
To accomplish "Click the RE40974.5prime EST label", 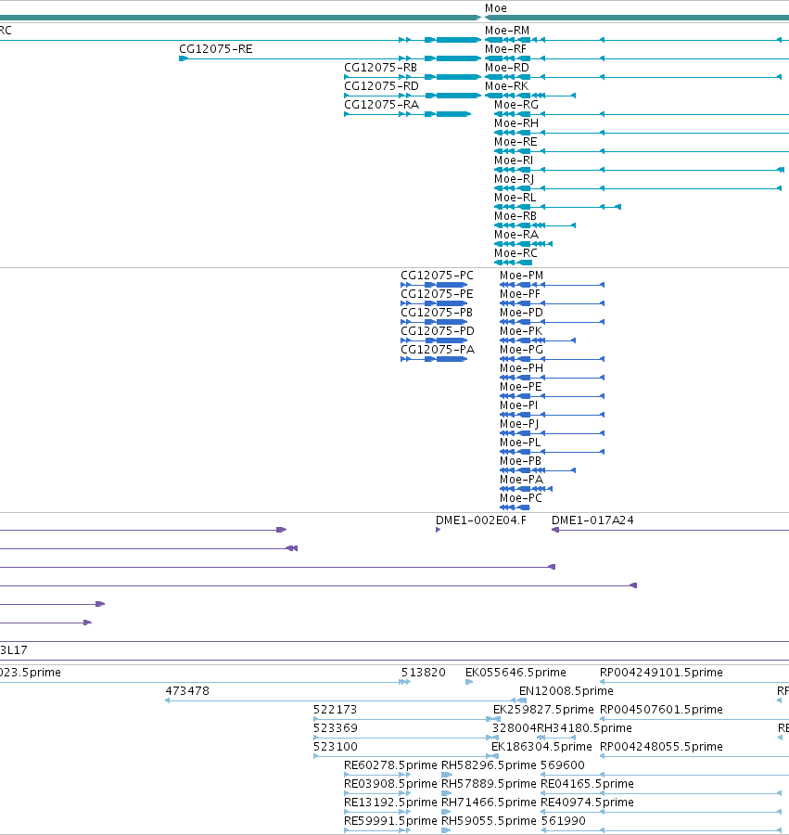I will tap(588, 803).
